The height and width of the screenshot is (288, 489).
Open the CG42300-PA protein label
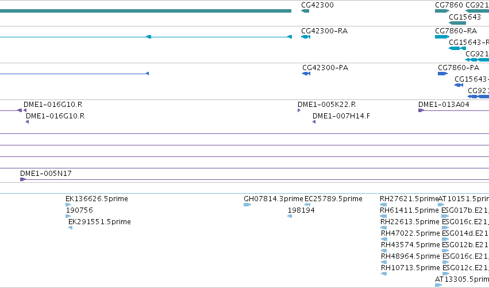point(325,68)
